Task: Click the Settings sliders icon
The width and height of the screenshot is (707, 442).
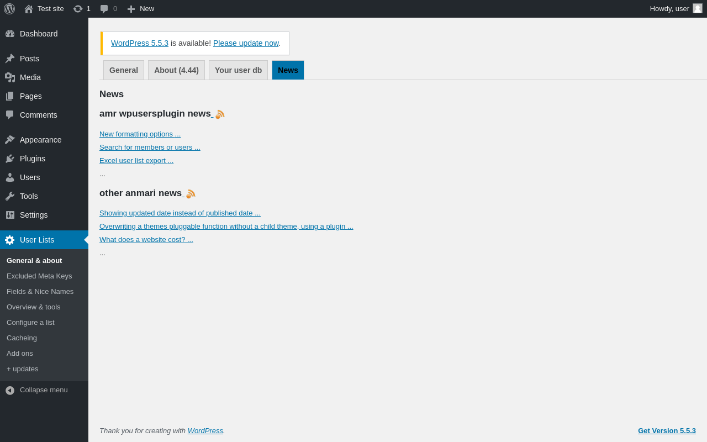Action: coord(10,215)
